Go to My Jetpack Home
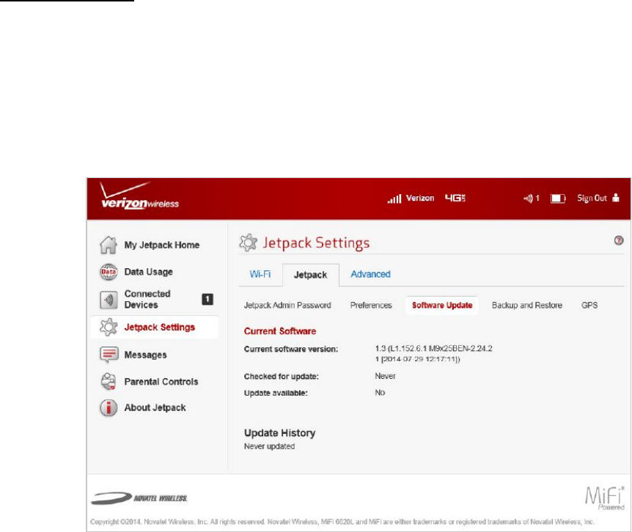This screenshot has height=532, width=632. (x=161, y=245)
